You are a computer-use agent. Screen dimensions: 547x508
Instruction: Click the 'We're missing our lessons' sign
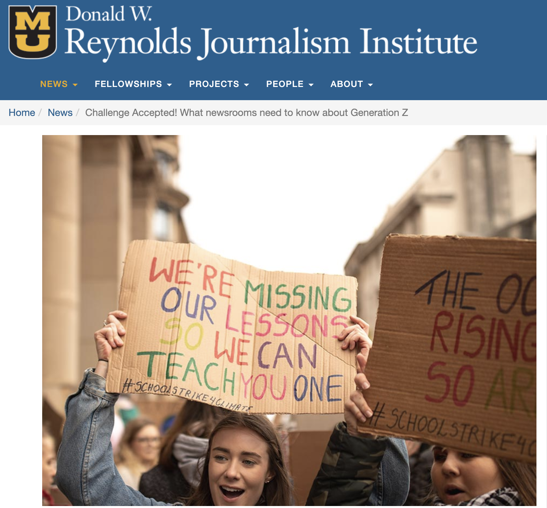tap(232, 328)
